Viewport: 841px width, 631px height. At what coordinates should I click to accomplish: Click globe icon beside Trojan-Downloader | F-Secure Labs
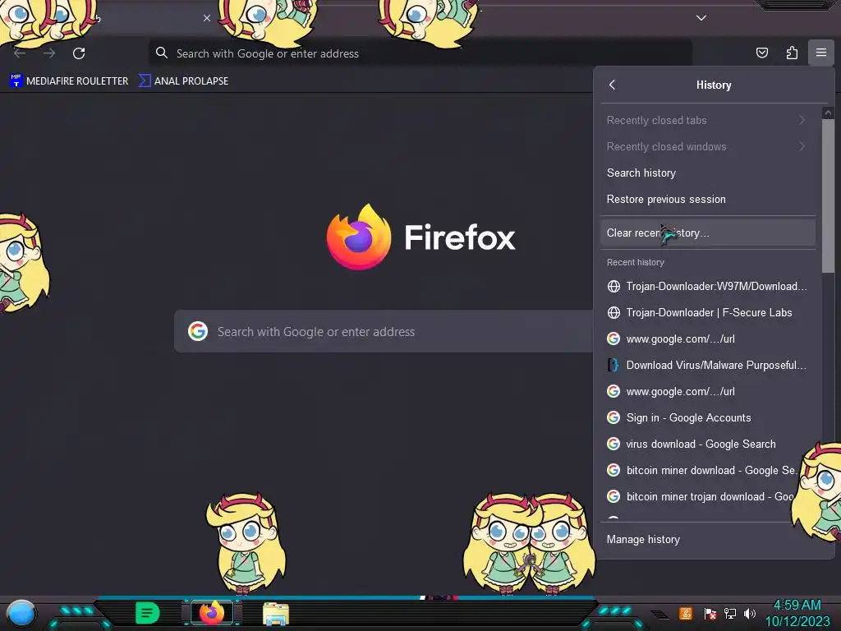click(x=614, y=312)
